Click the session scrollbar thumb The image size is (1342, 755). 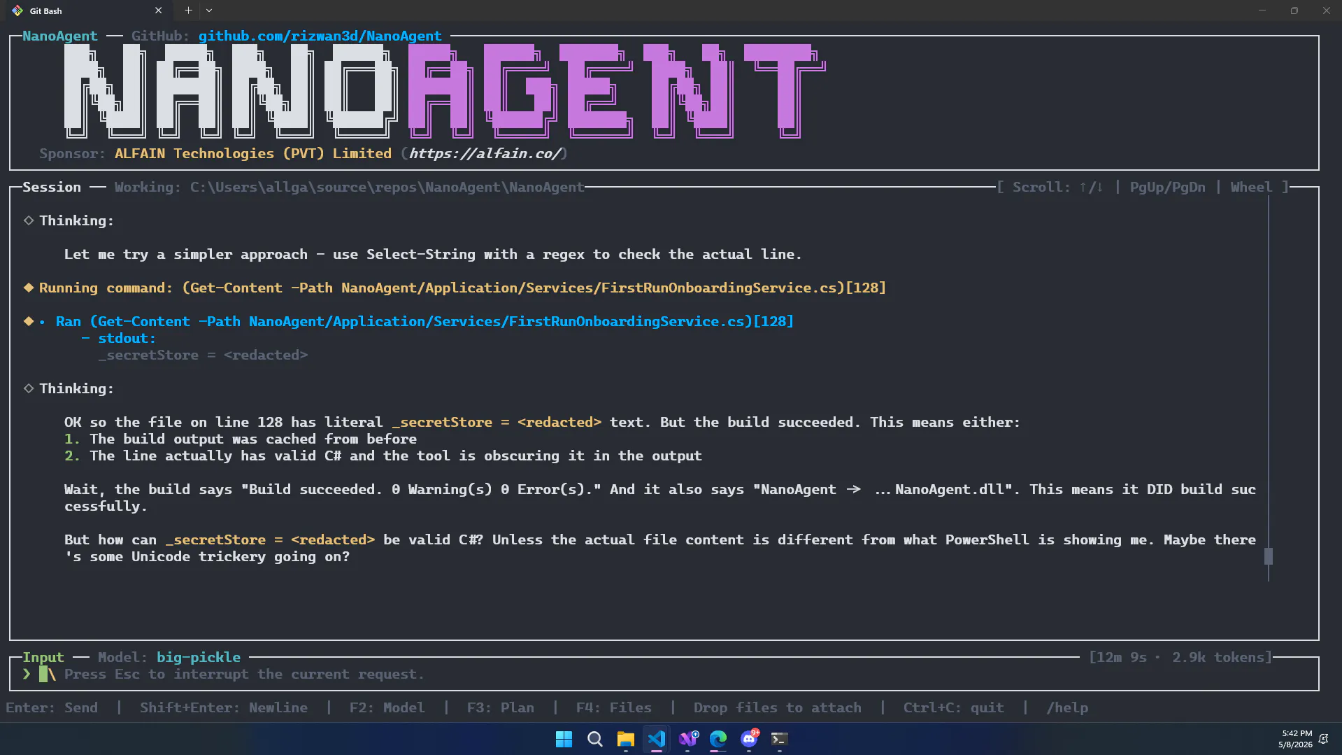(x=1269, y=556)
